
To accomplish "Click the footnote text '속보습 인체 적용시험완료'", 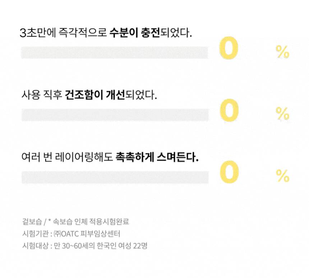I will (x=91, y=222).
